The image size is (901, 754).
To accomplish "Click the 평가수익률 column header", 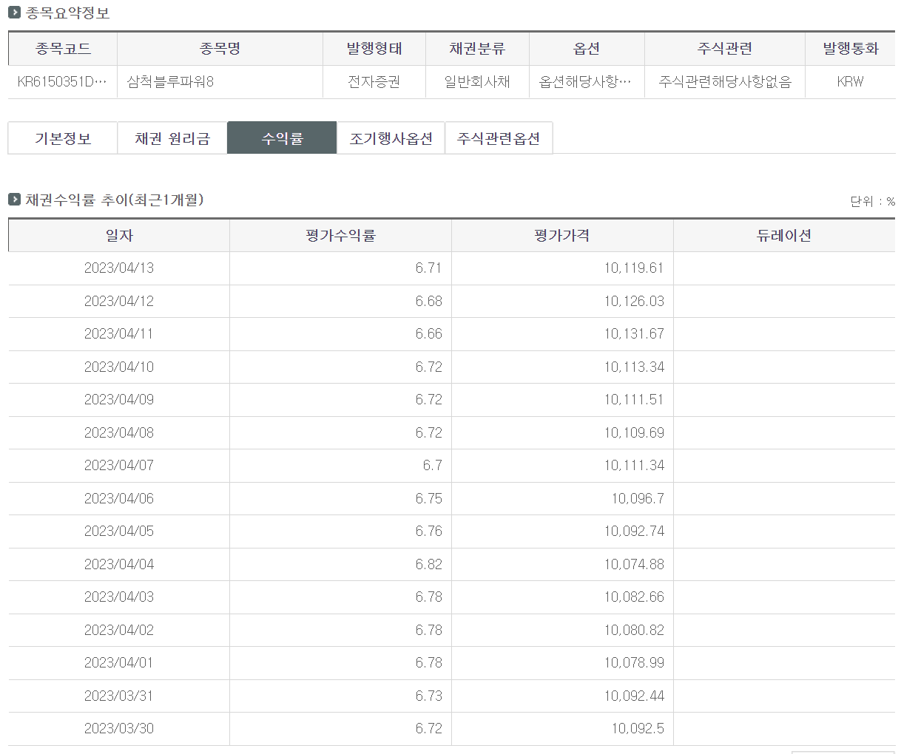I will pyautogui.click(x=341, y=236).
